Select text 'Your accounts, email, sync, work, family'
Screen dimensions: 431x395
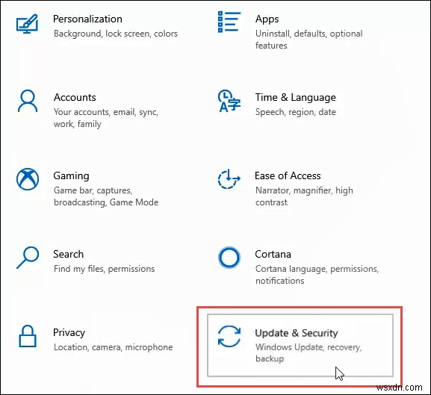point(106,118)
